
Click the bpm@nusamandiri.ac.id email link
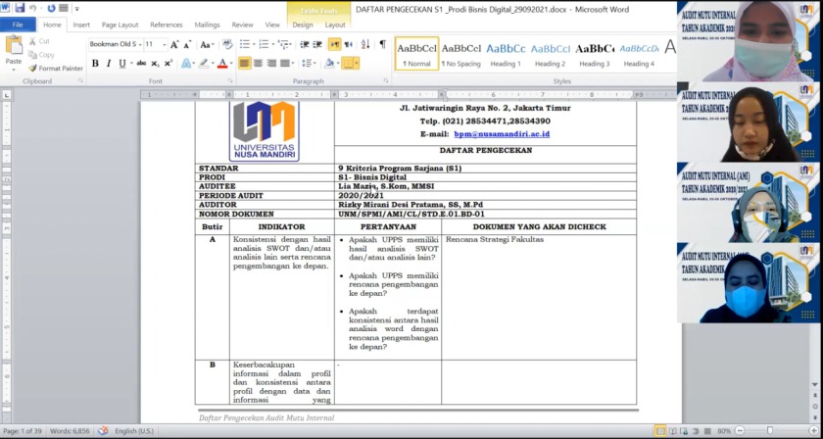pyautogui.click(x=502, y=133)
